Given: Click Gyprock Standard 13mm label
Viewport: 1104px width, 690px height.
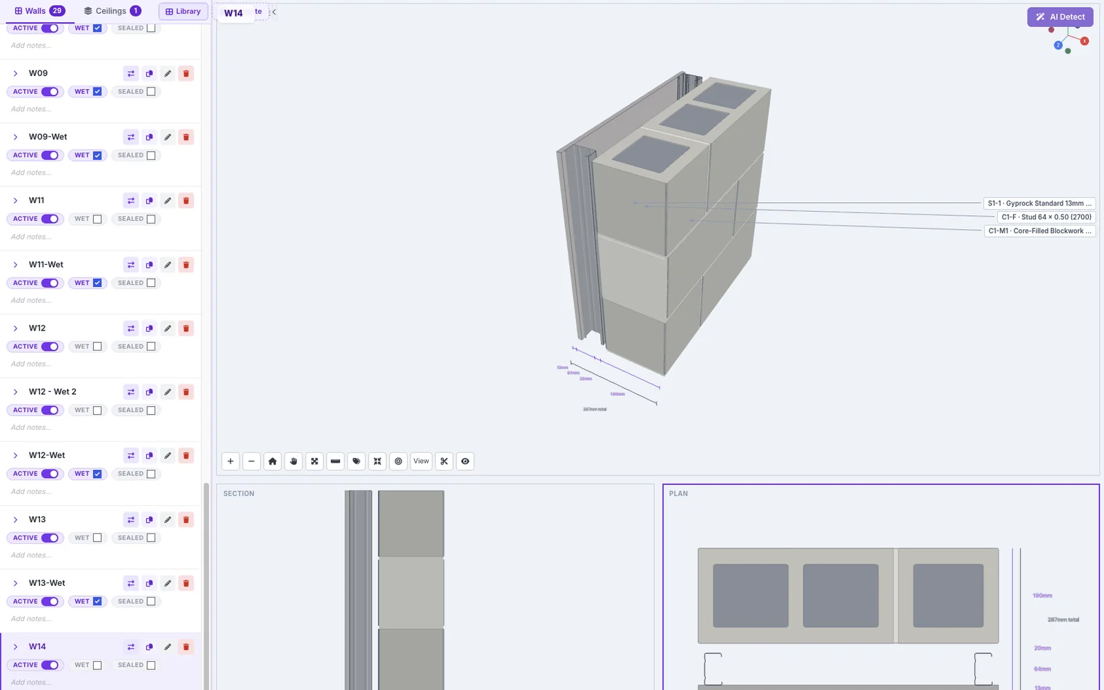Looking at the screenshot, I should click(x=1039, y=204).
